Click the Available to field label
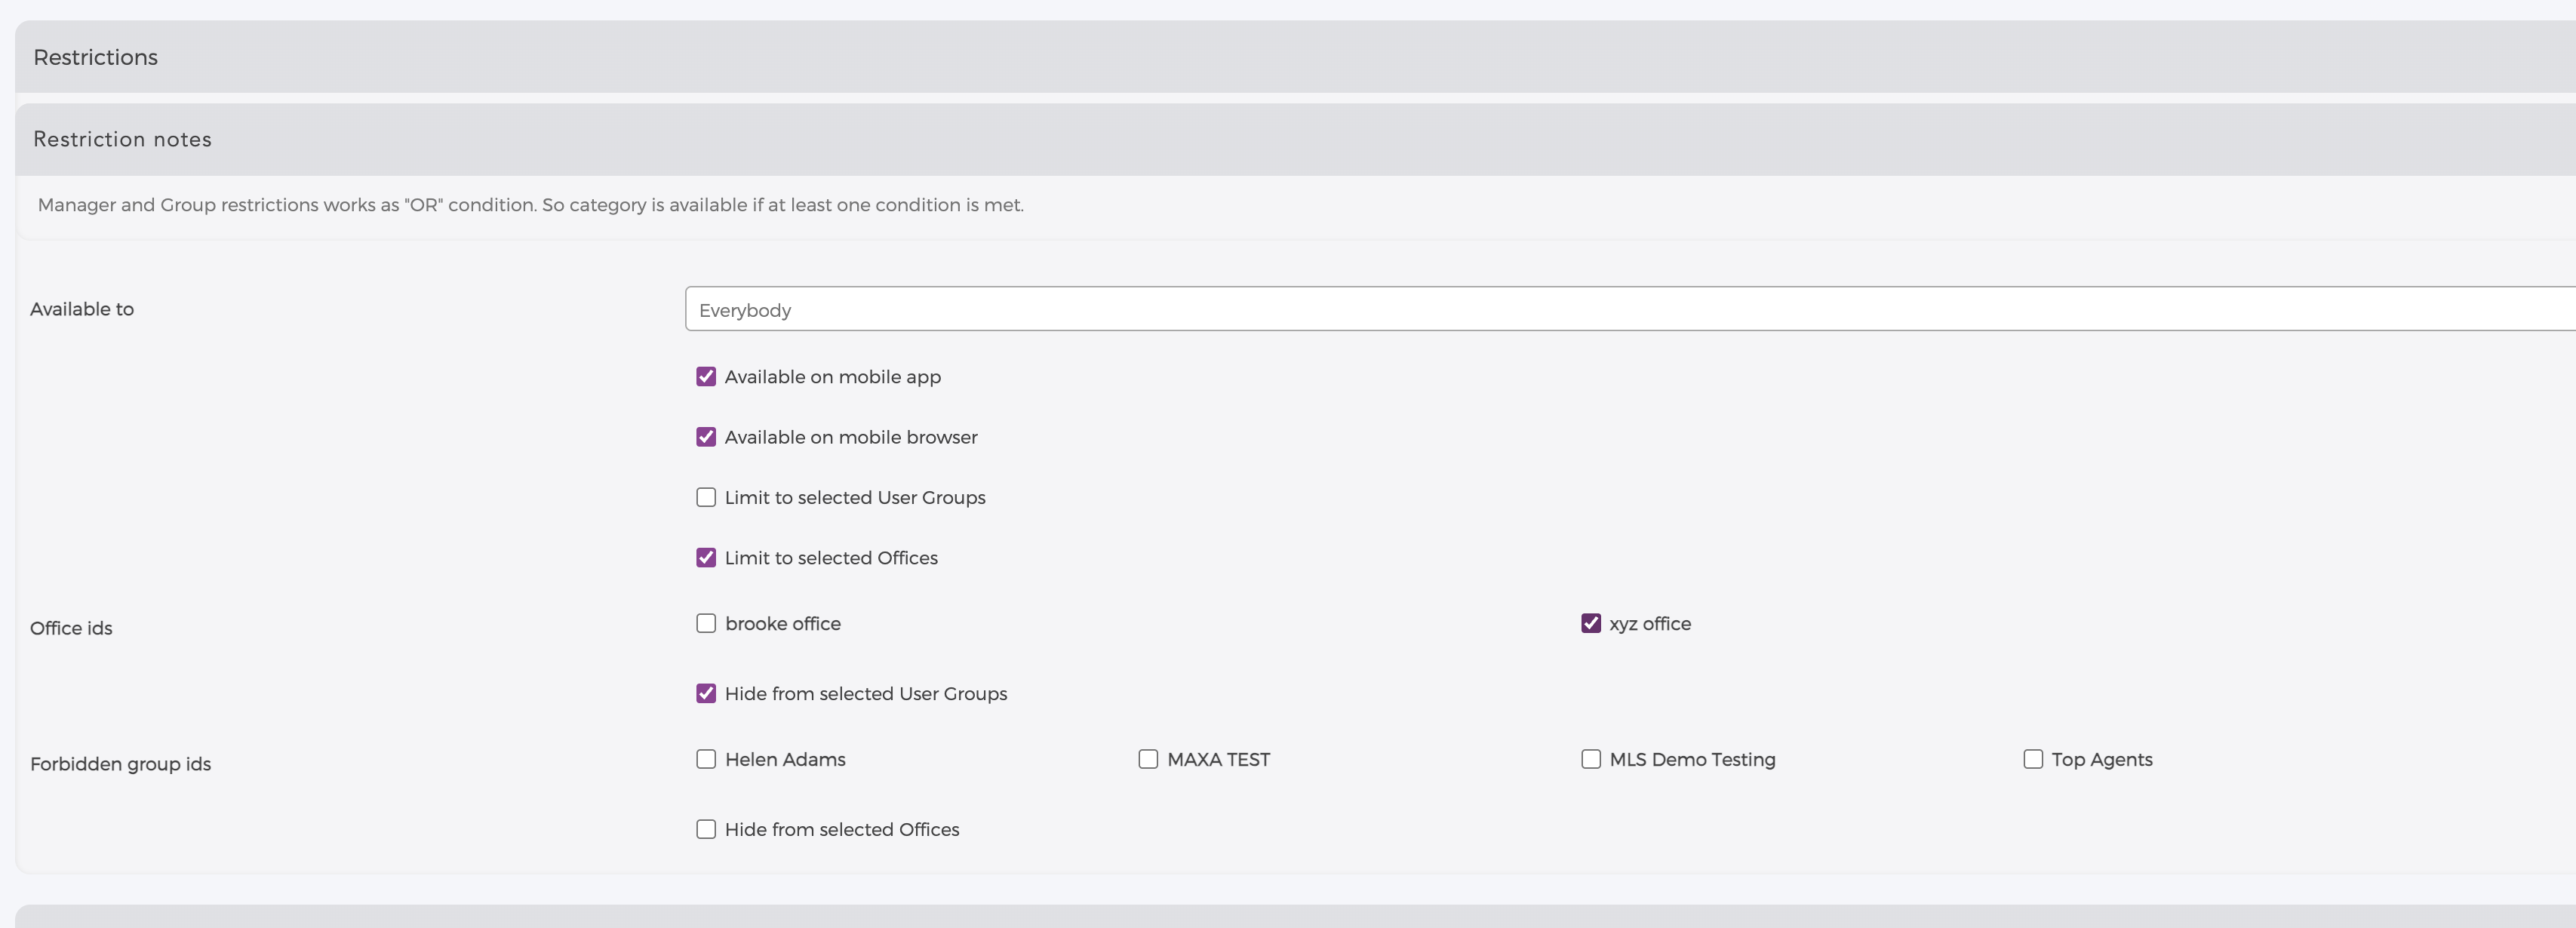 pos(82,309)
